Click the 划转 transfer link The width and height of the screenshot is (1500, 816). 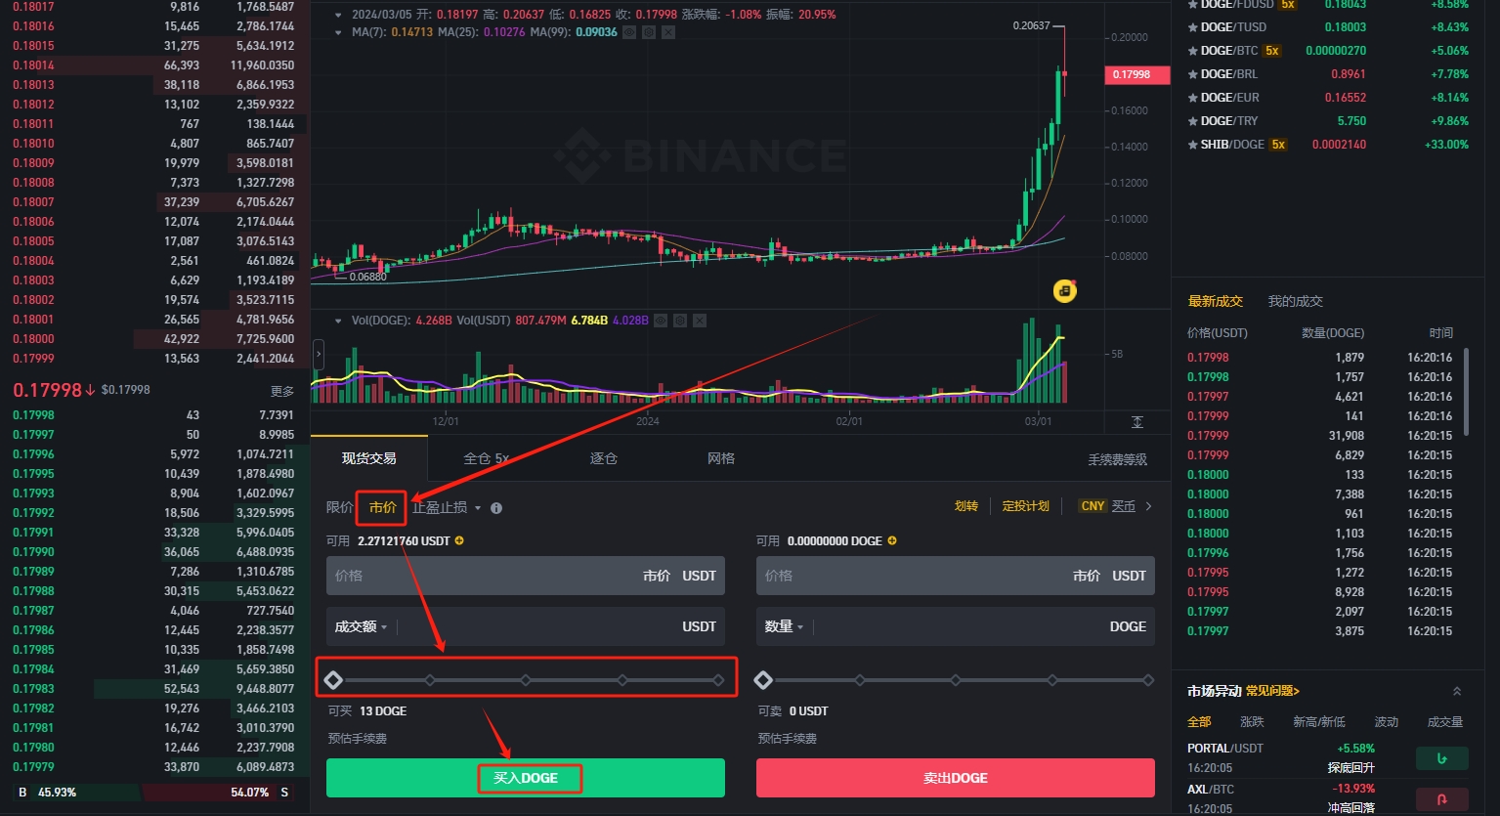965,506
